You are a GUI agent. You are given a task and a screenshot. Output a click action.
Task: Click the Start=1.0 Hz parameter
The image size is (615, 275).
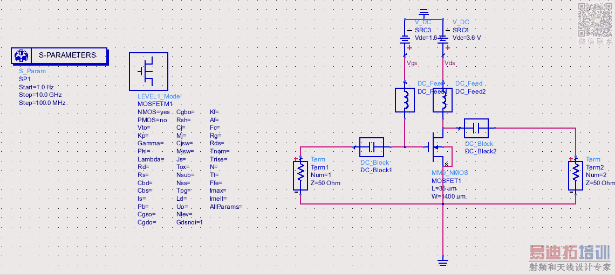tap(37, 87)
